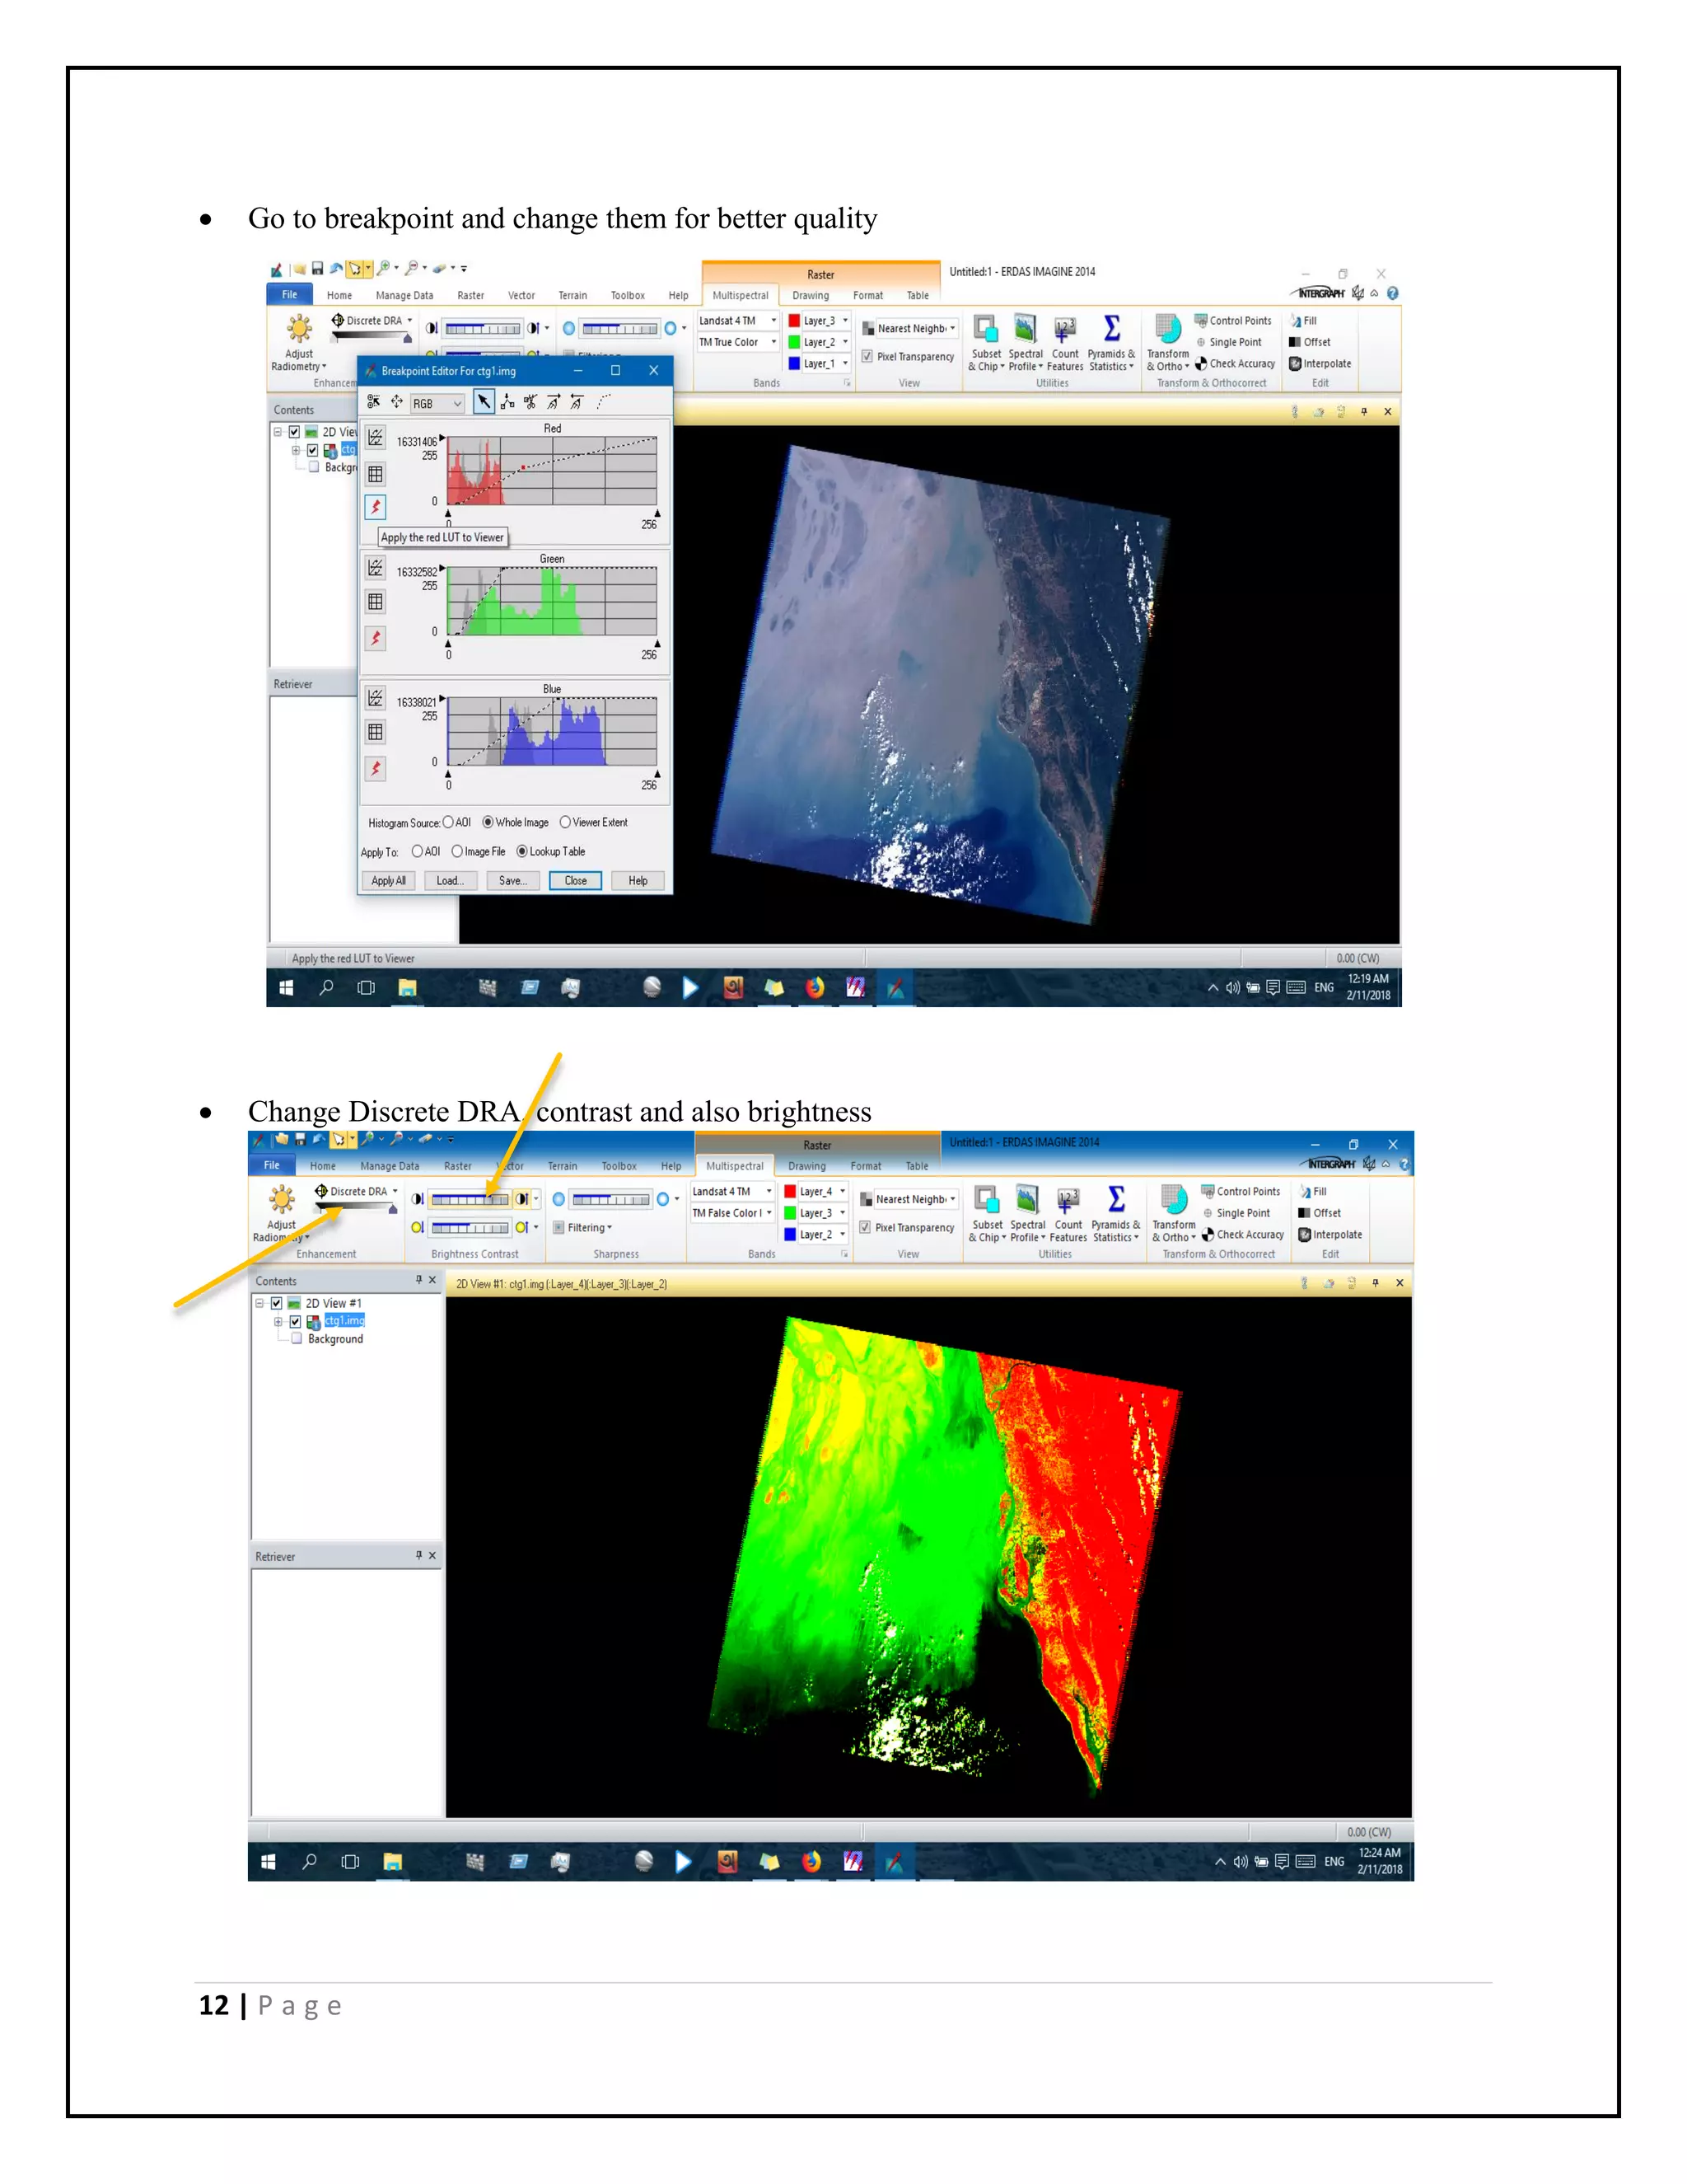Select the highlighted ctg1.img layer in Contents

(x=343, y=1321)
